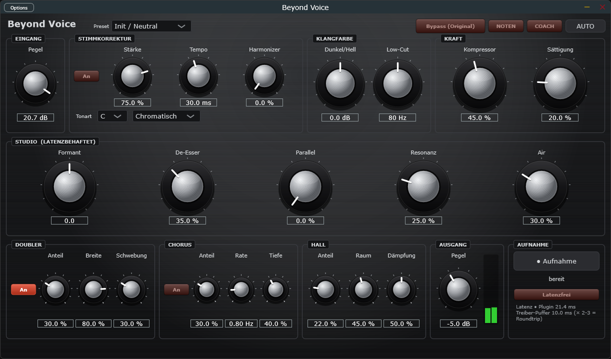Click the Dunkel/Hell value 0.0 dB
611x359 pixels.
[x=340, y=117]
